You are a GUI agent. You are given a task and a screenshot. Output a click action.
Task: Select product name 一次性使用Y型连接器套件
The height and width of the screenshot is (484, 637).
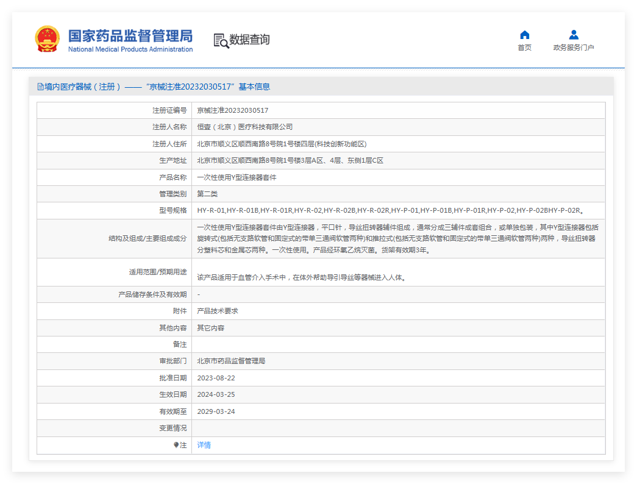point(237,177)
